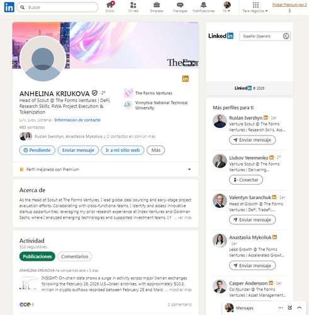Open The Forms Ventures company logo

[128, 93]
